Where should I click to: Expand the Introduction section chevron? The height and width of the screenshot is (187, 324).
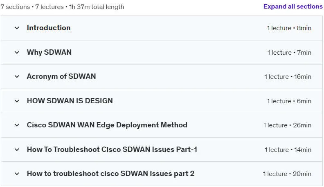pos(17,28)
